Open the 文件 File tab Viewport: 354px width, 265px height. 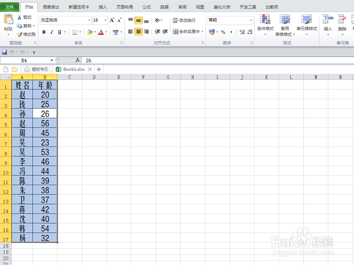pos(9,7)
